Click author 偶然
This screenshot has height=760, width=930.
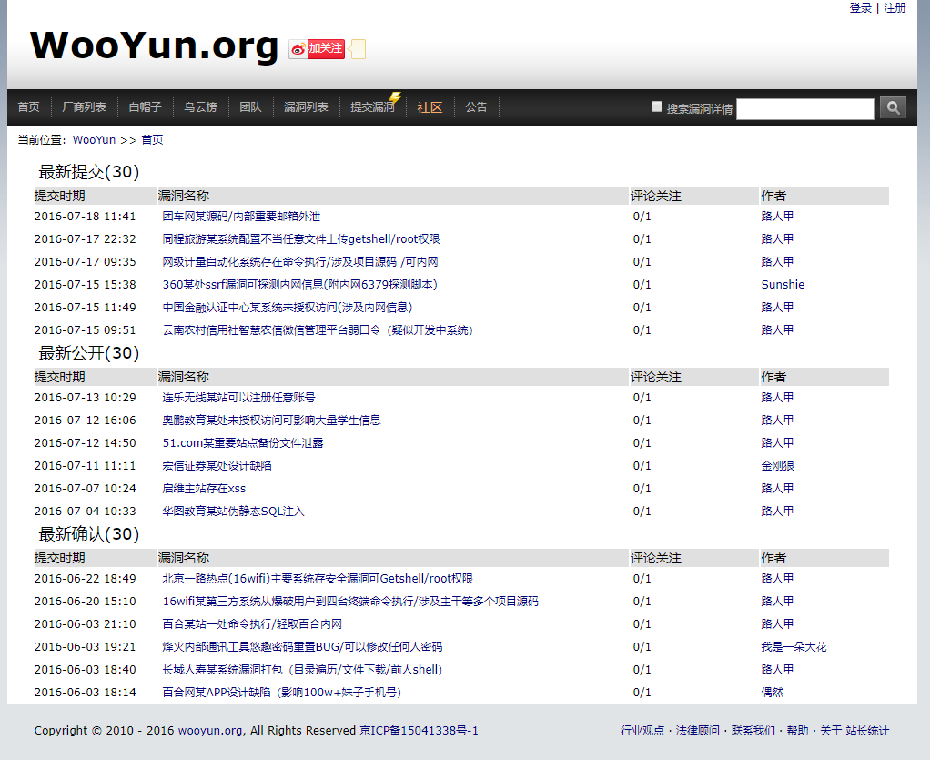(773, 693)
